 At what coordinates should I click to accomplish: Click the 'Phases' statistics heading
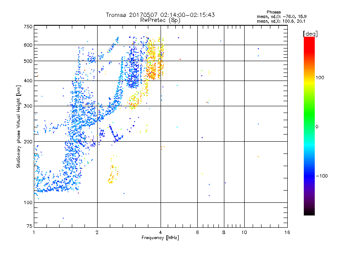pos(273,12)
